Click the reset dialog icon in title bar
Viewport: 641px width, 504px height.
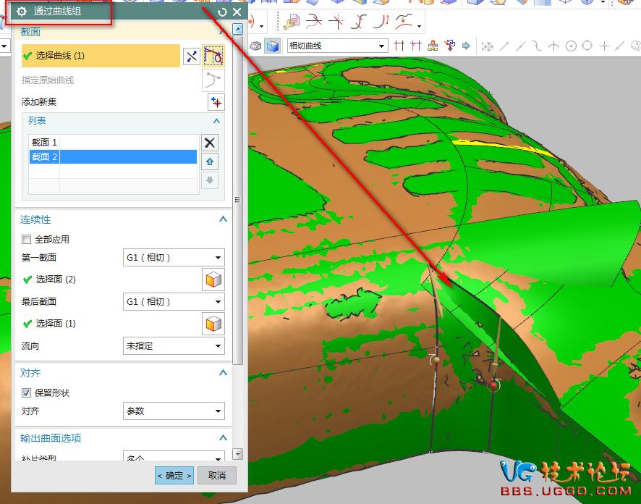[x=222, y=12]
